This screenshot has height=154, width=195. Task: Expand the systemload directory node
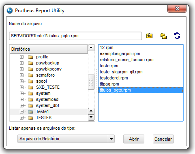[x=21, y=100]
